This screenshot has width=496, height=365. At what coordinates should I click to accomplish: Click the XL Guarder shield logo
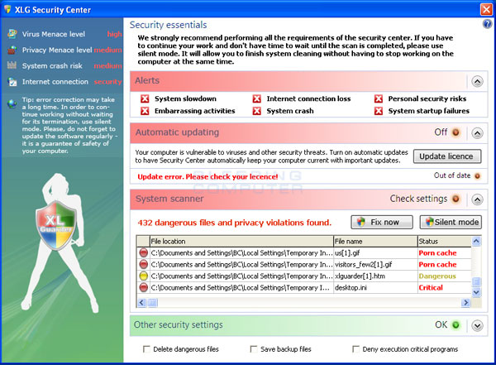pos(56,224)
